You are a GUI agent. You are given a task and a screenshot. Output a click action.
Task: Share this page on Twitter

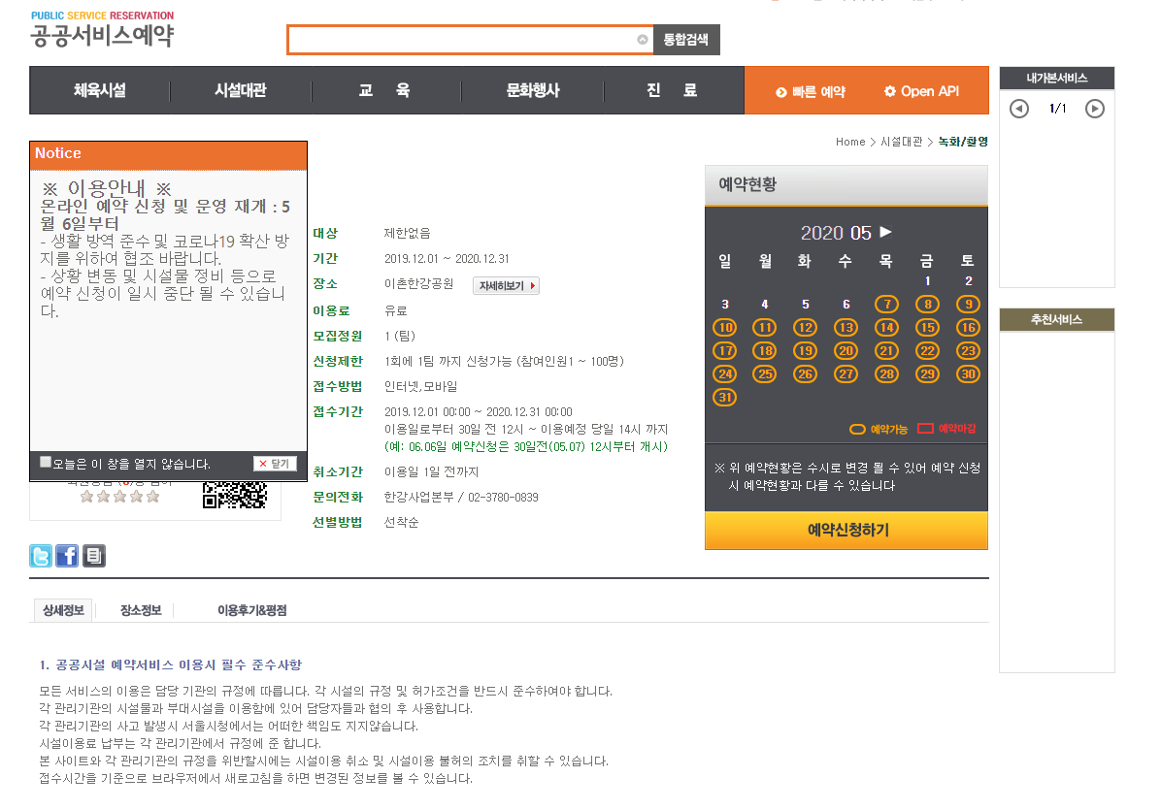[41, 556]
